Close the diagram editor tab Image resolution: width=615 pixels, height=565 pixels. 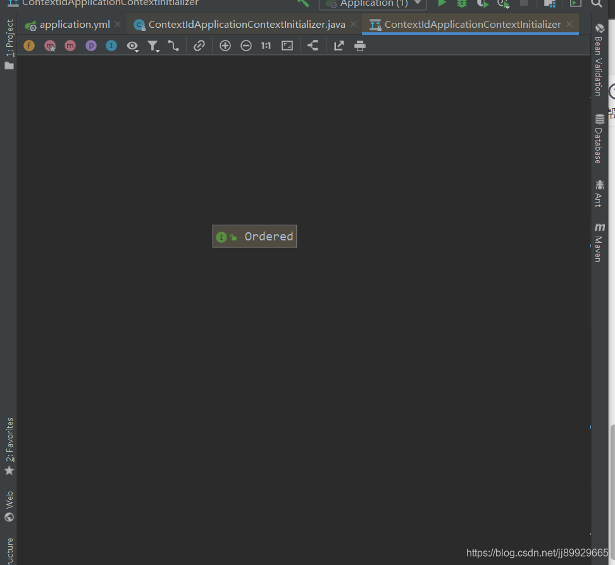click(x=569, y=24)
